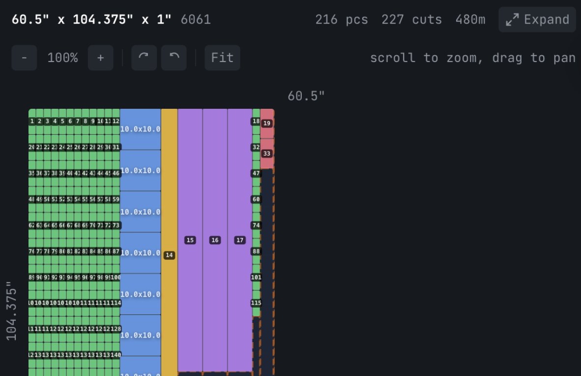Click the 216 pcs count
Image resolution: width=581 pixels, height=376 pixels.
(x=342, y=19)
